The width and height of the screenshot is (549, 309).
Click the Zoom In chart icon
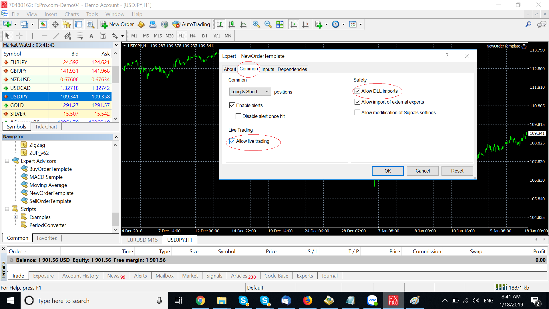(256, 24)
